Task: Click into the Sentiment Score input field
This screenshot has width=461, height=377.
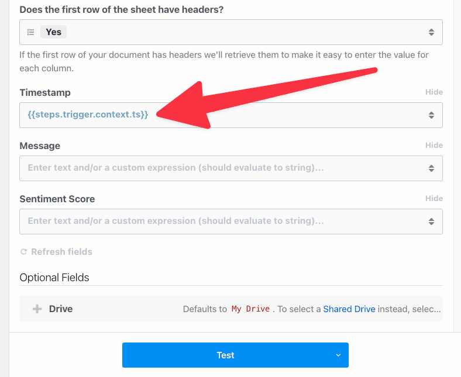Action: coord(231,222)
